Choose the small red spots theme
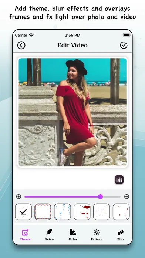The width and height of the screenshot is (145, 258). pyautogui.click(x=121, y=212)
